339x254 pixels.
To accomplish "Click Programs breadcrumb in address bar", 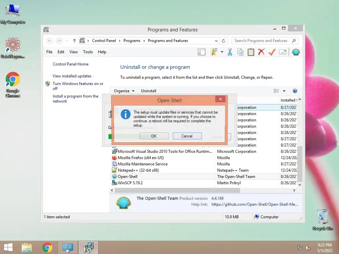I will pyautogui.click(x=132, y=41).
